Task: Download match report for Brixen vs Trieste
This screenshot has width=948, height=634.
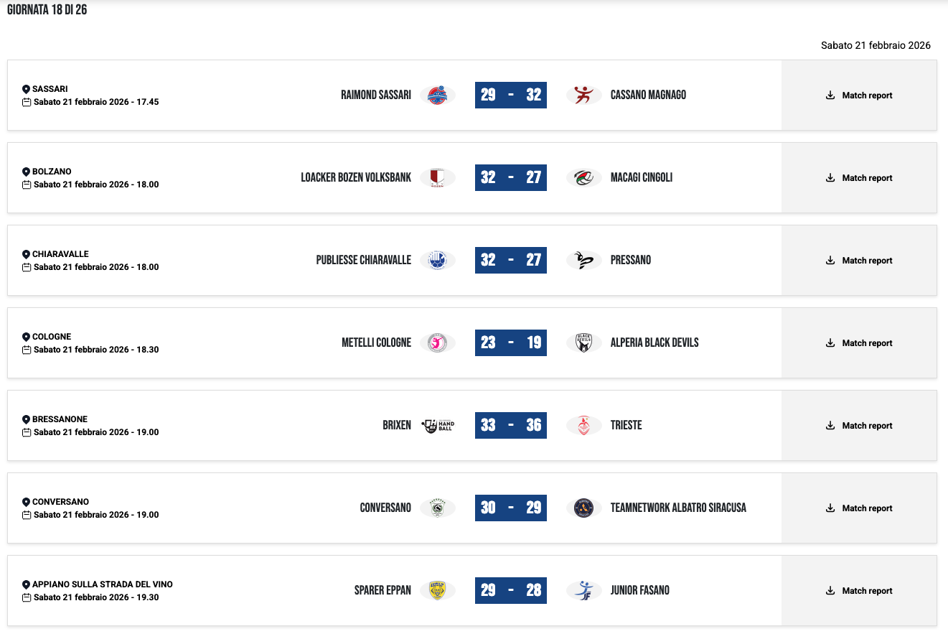Action: (x=859, y=426)
